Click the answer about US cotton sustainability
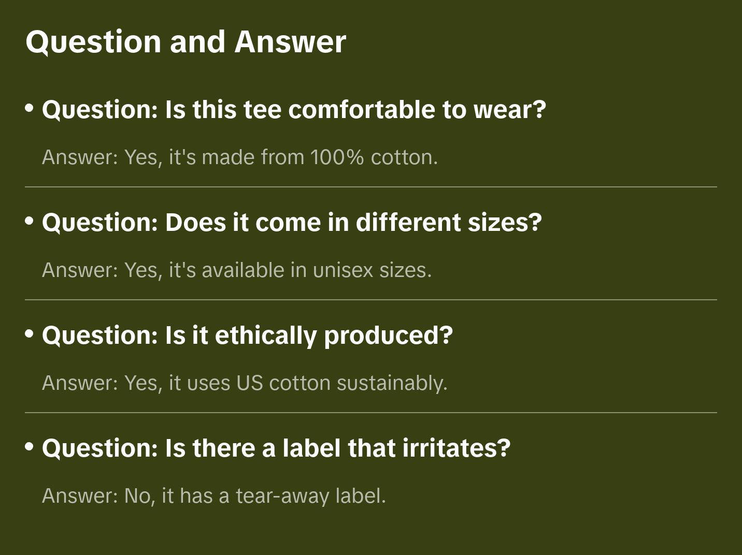 (245, 383)
